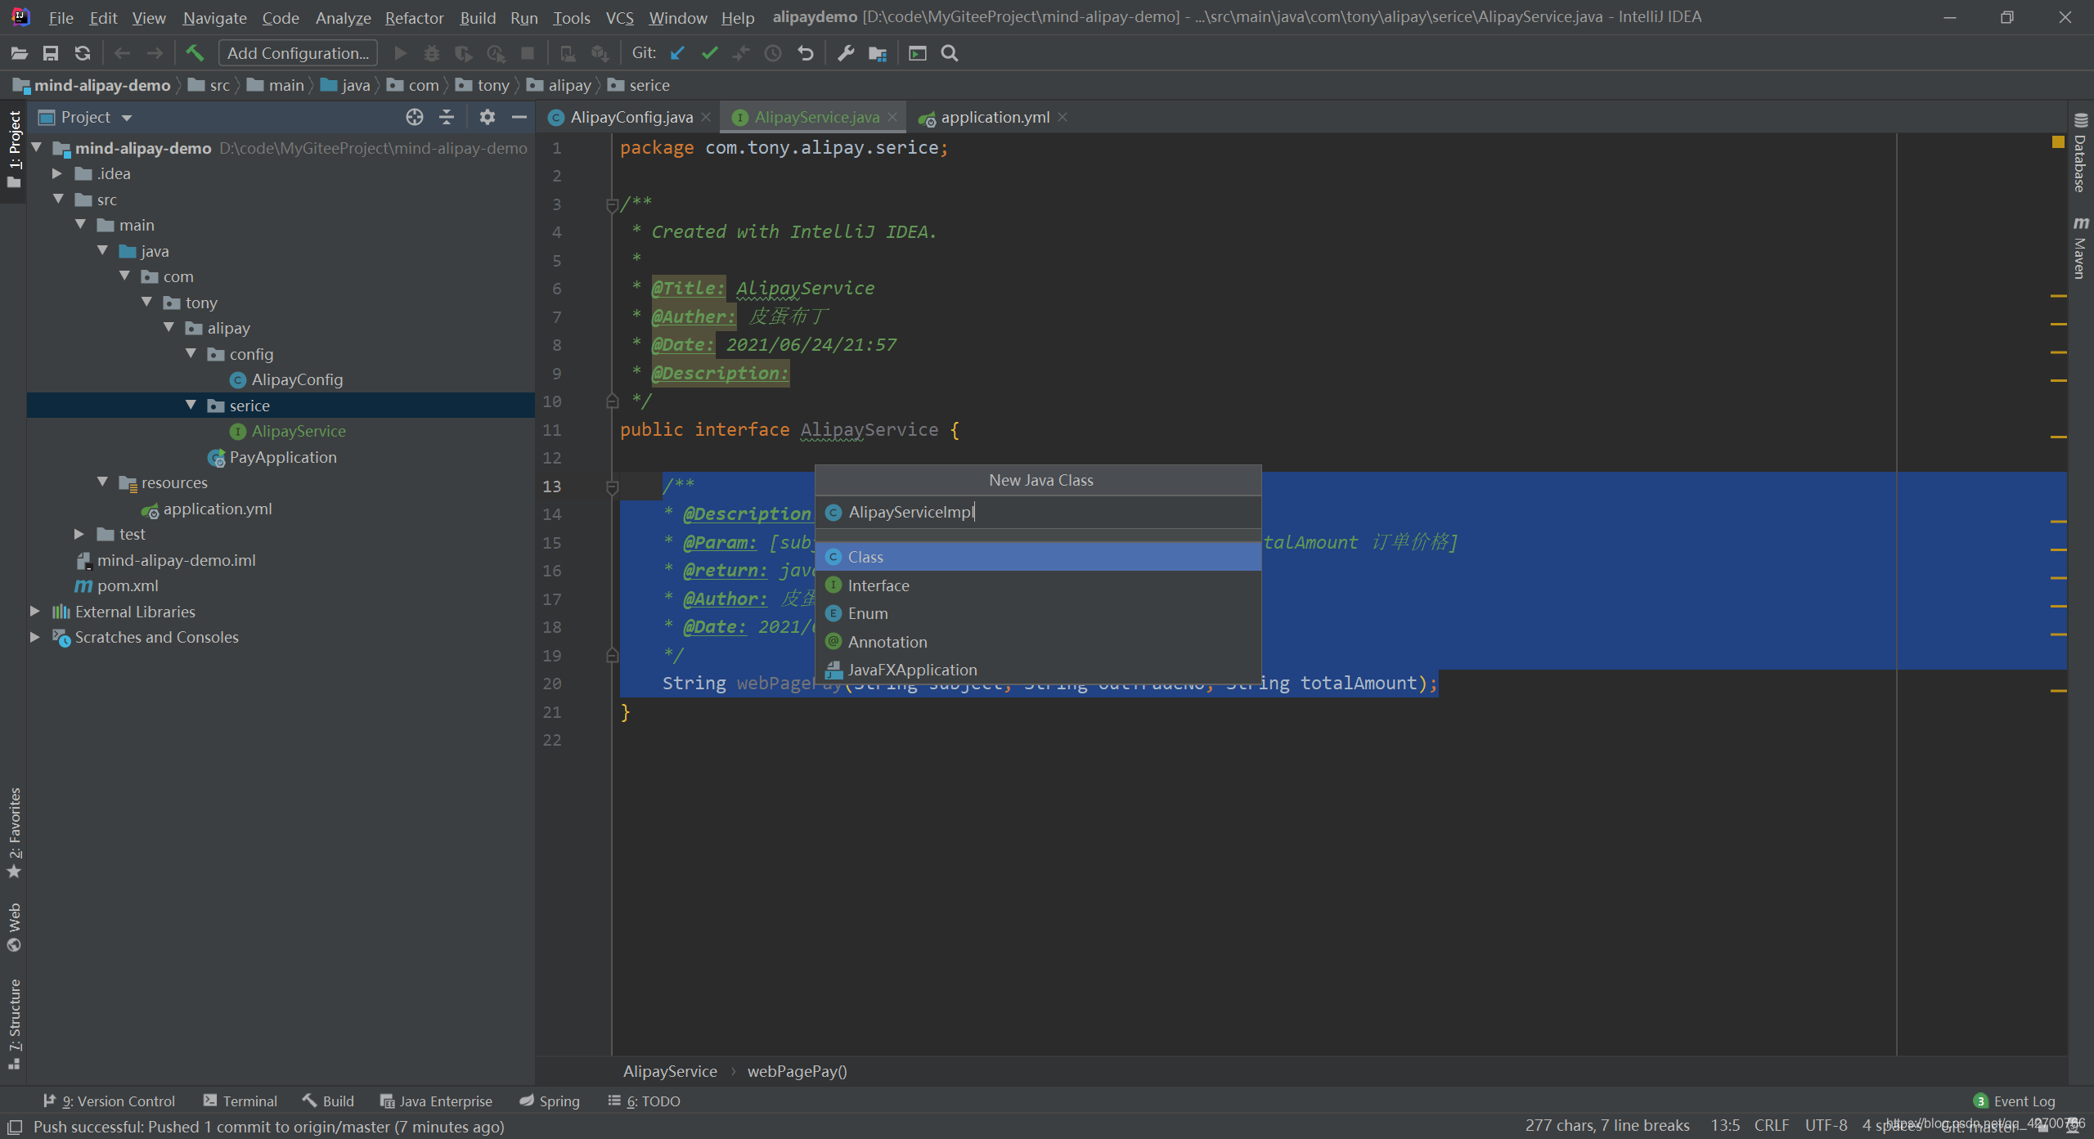Image resolution: width=2094 pixels, height=1139 pixels.
Task: Open the Event Log
Action: pyautogui.click(x=2015, y=1101)
